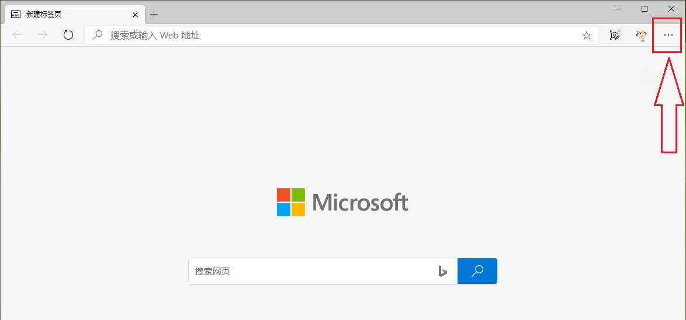
Task: Click the Microsoft logo
Action: [342, 202]
